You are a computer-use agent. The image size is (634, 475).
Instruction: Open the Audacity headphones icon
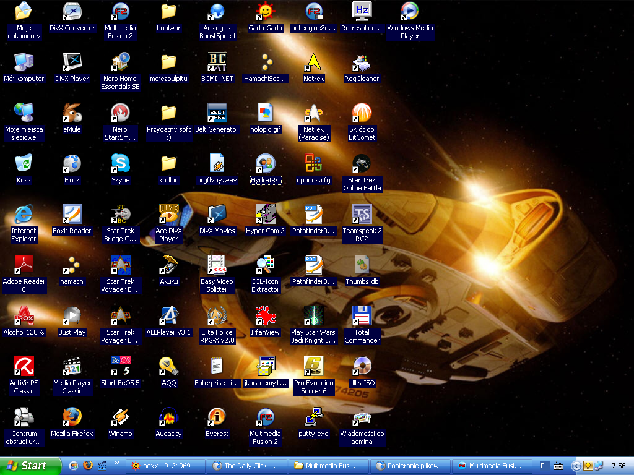point(168,417)
